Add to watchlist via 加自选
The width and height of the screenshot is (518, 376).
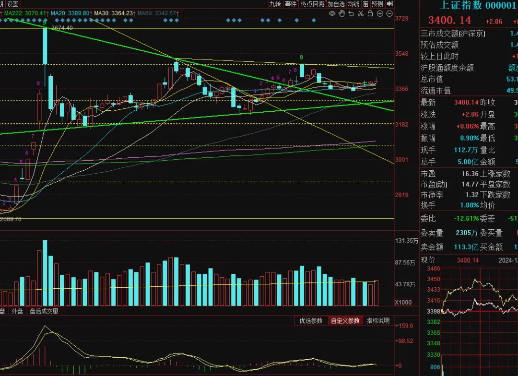coord(336,4)
